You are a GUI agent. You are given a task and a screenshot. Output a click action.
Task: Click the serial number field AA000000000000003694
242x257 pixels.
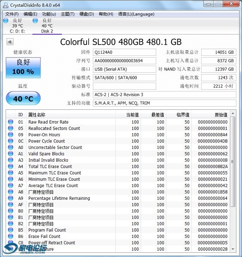(x=125, y=61)
